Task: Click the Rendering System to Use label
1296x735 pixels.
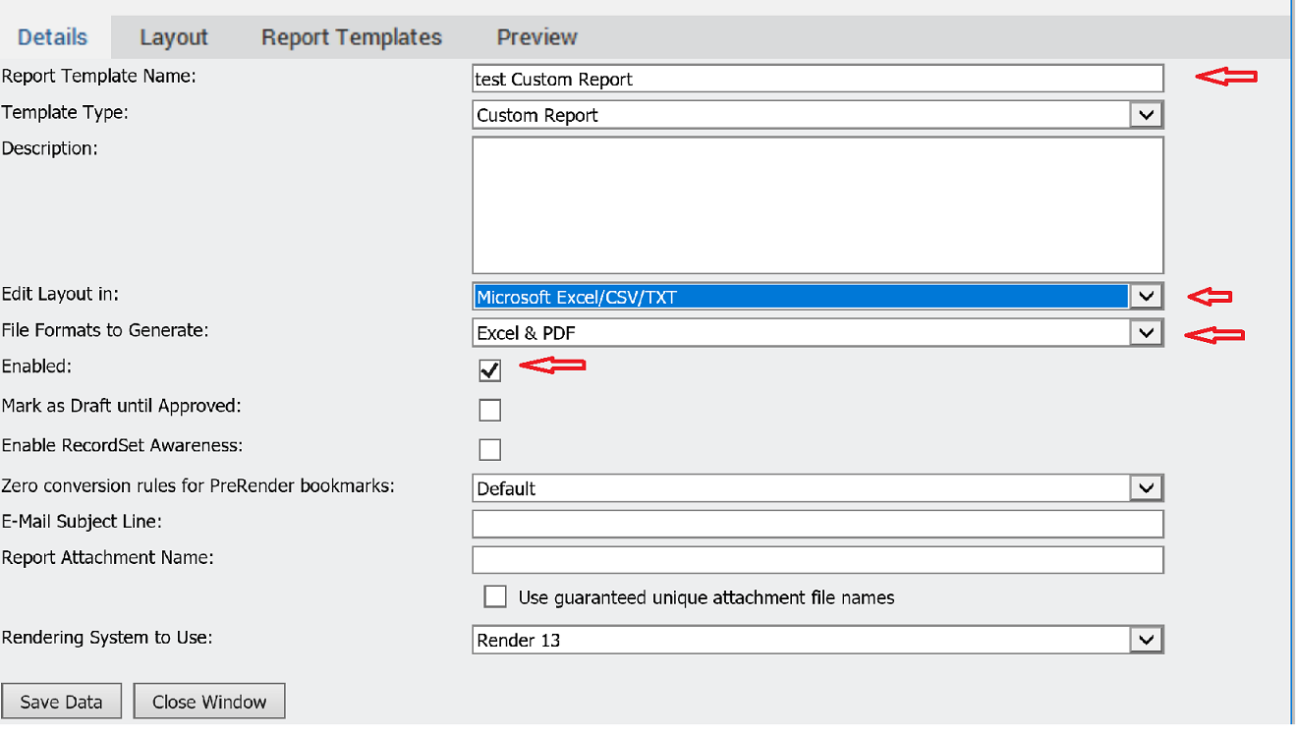Action: pyautogui.click(x=107, y=638)
